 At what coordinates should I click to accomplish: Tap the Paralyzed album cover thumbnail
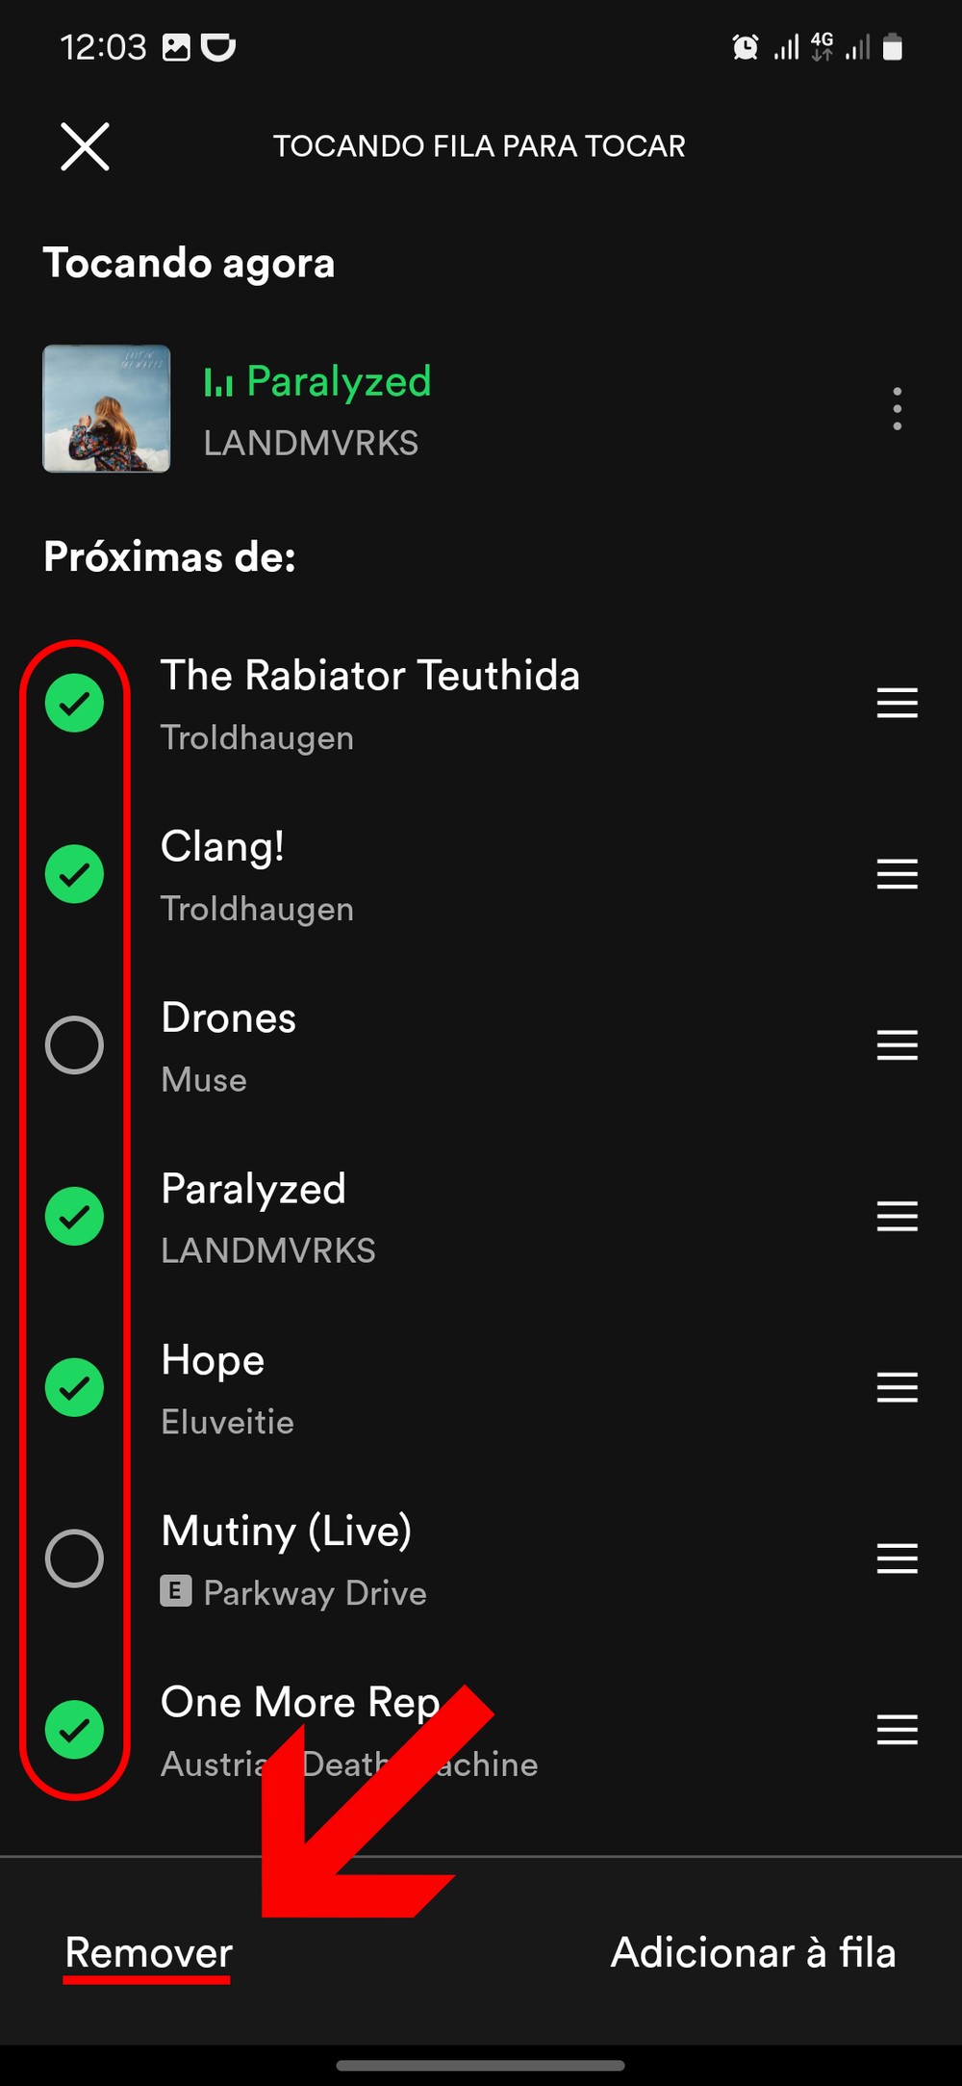pyautogui.click(x=107, y=409)
